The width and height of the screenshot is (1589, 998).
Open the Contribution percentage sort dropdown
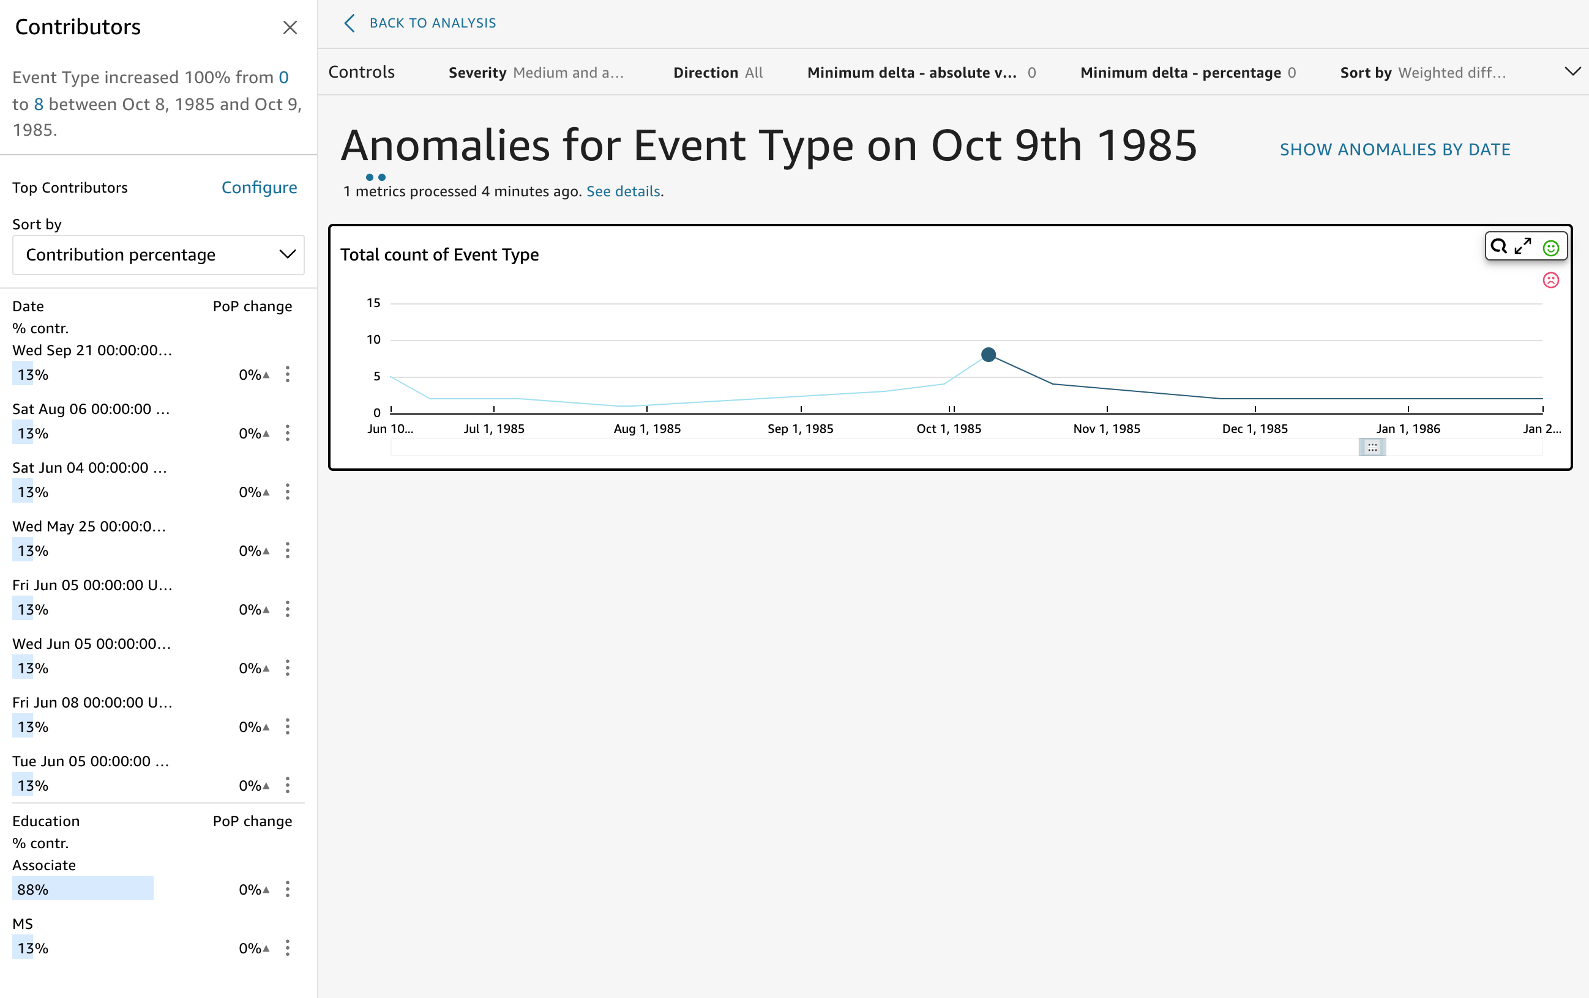[158, 254]
